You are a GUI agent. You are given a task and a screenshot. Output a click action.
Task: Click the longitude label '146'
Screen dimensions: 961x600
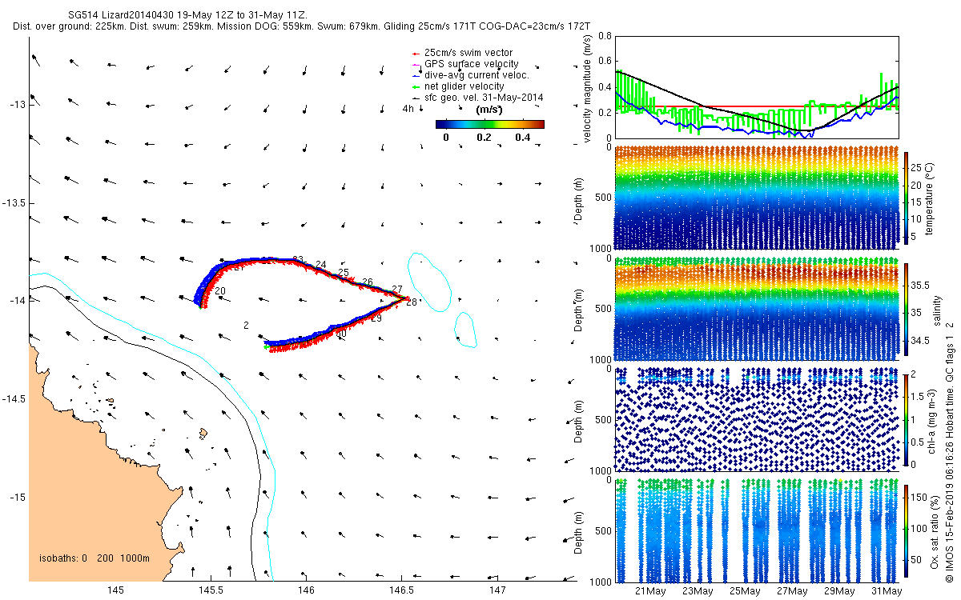pyautogui.click(x=306, y=590)
